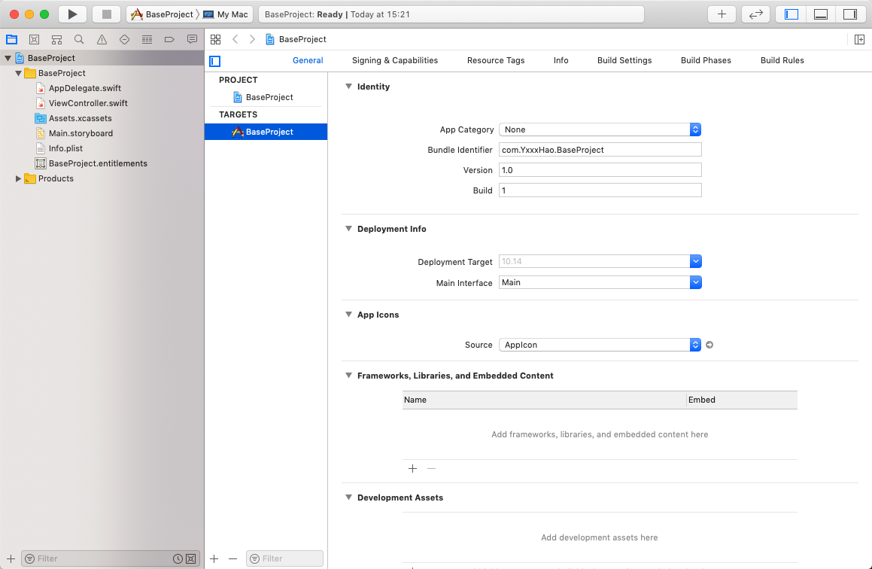Stop the running scheme

pos(107,14)
